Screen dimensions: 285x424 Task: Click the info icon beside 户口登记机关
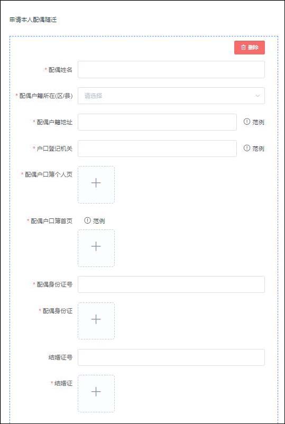[246, 148]
